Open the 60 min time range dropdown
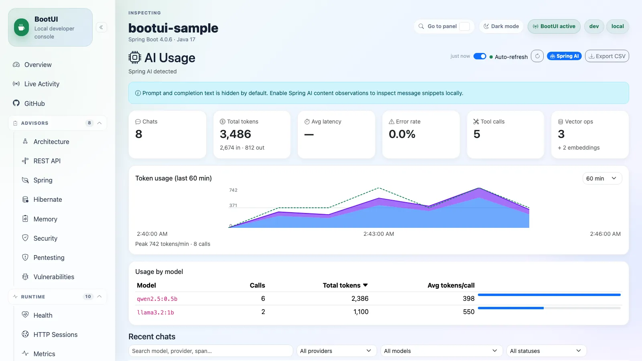This screenshot has width=642, height=361. click(602, 178)
